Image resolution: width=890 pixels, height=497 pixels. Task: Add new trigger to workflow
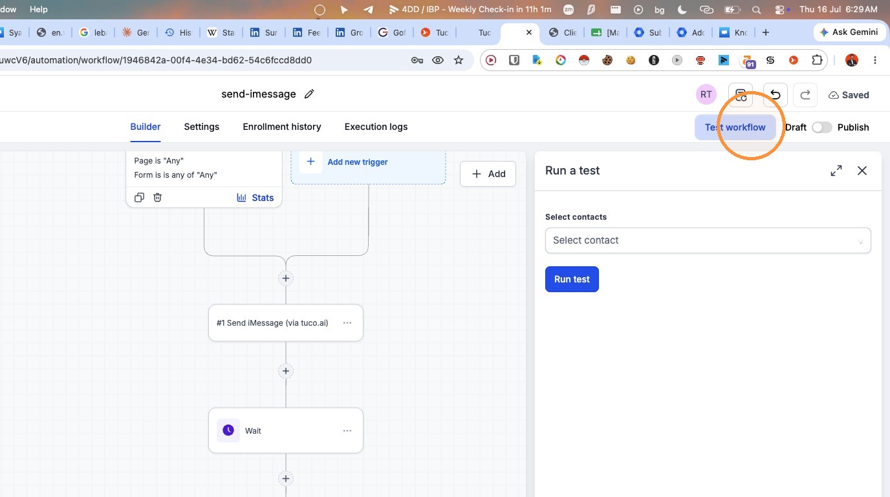[357, 162]
